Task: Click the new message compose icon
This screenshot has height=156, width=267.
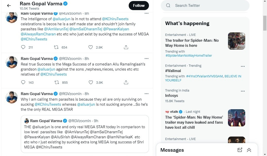Action: pos(240,150)
